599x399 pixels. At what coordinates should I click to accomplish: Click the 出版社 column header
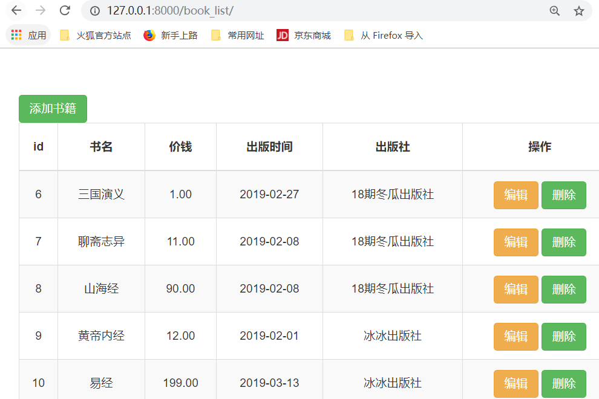coord(393,147)
